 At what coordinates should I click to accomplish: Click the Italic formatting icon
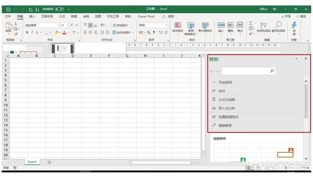pyautogui.click(x=32, y=32)
